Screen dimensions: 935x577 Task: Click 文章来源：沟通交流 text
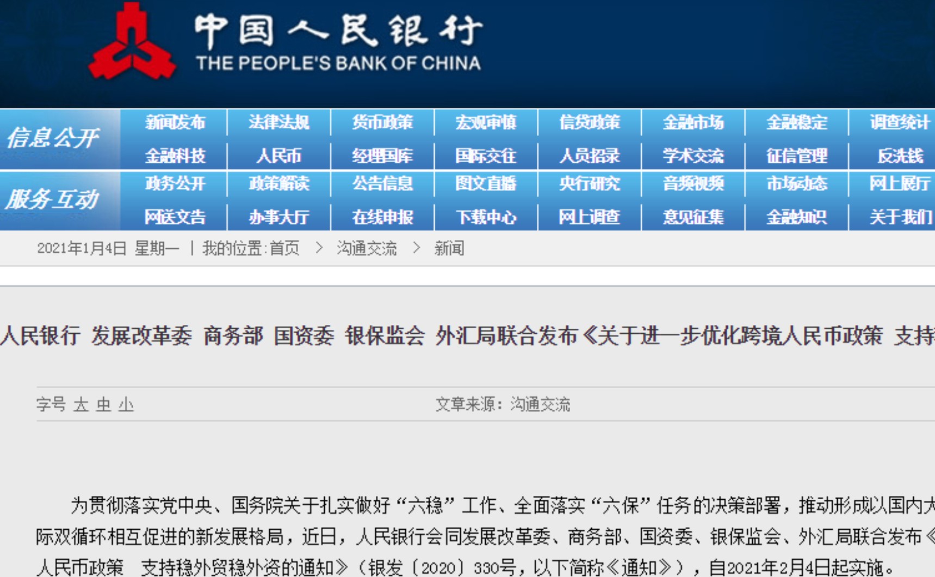point(503,404)
